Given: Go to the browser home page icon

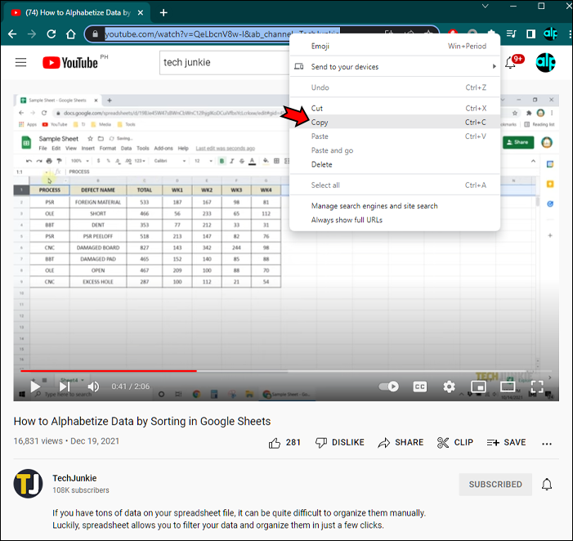Looking at the screenshot, I should click(71, 34).
